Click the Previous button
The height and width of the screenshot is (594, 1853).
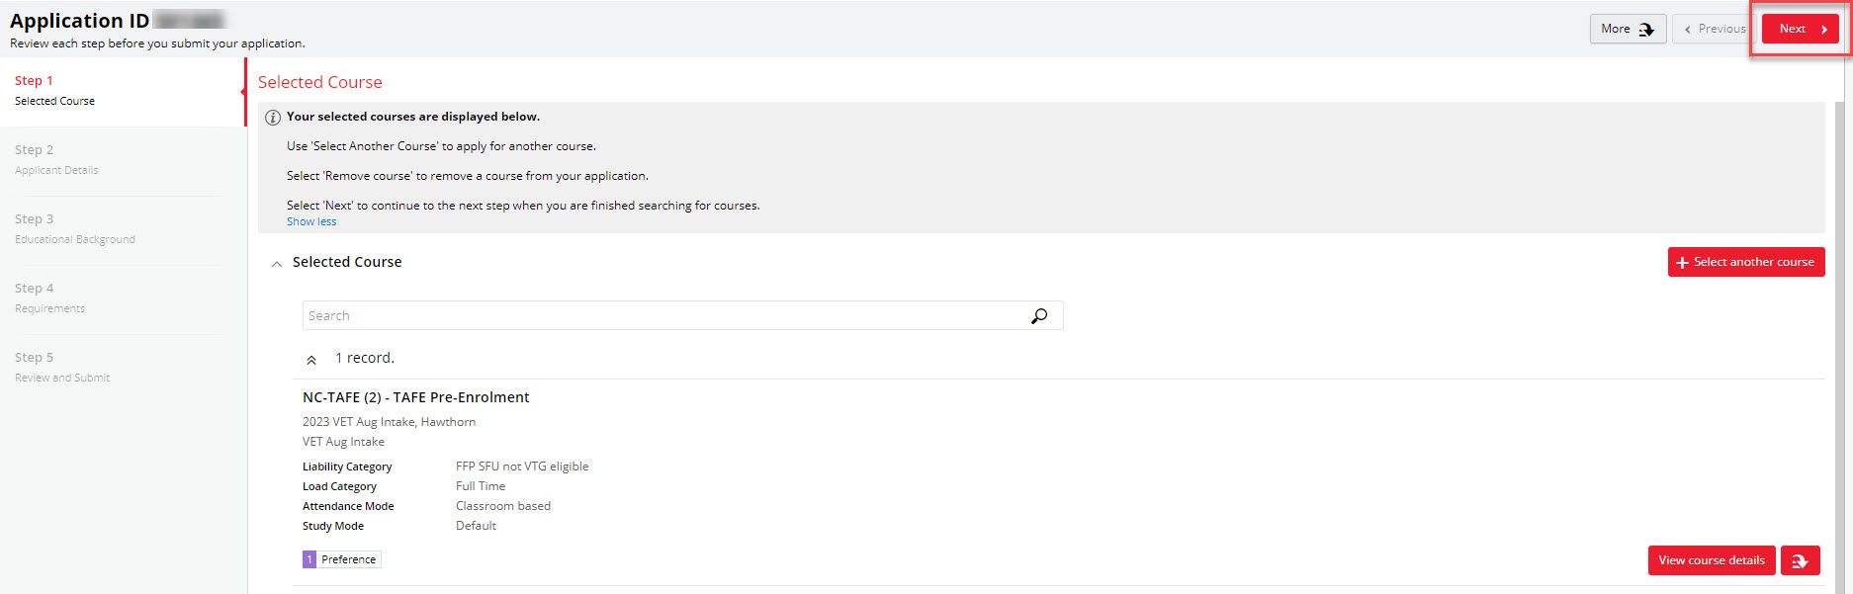coord(1715,29)
